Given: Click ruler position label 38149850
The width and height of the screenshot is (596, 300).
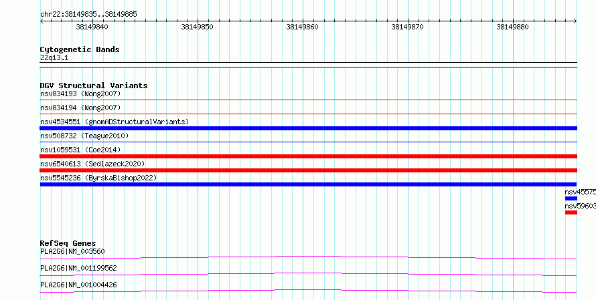Looking at the screenshot, I should [x=198, y=27].
